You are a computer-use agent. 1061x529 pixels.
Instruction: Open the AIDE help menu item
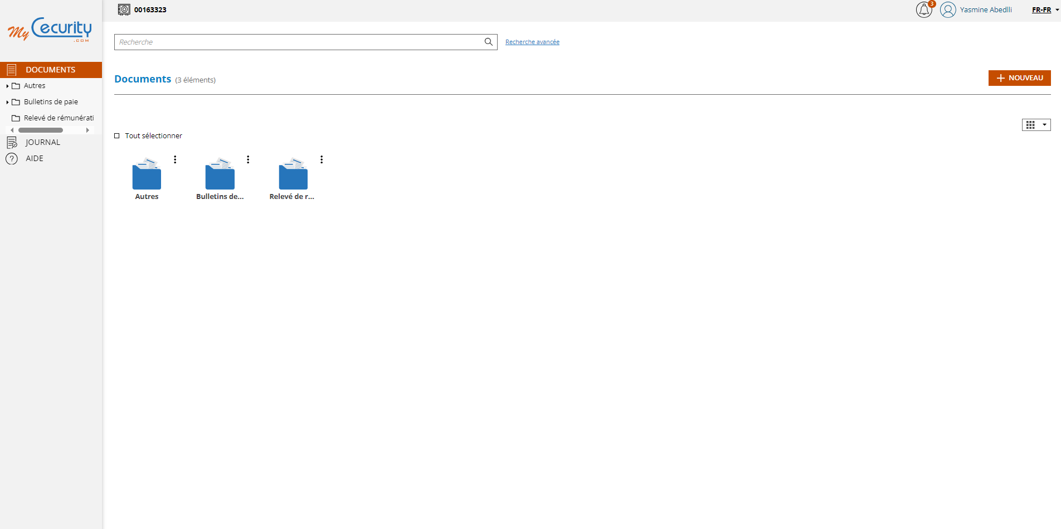34,158
